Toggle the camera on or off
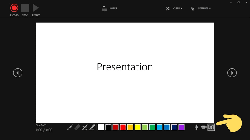The image size is (250, 140). 204,127
